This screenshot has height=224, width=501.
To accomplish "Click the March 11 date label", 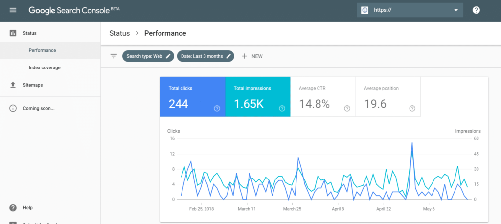I will (247, 209).
